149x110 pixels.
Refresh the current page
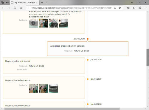point(15,8)
